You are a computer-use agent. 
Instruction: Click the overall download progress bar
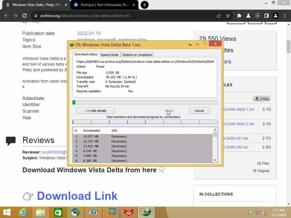point(145,102)
